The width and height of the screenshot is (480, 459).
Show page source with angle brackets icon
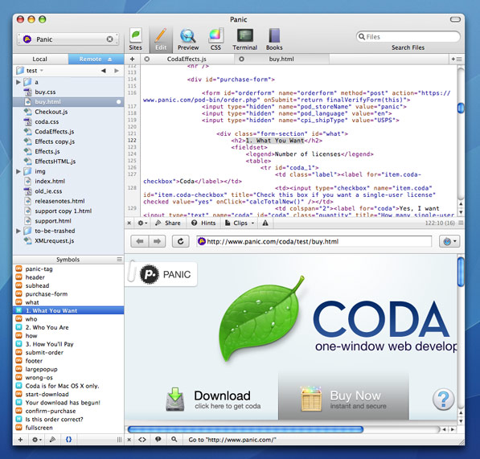[142, 440]
